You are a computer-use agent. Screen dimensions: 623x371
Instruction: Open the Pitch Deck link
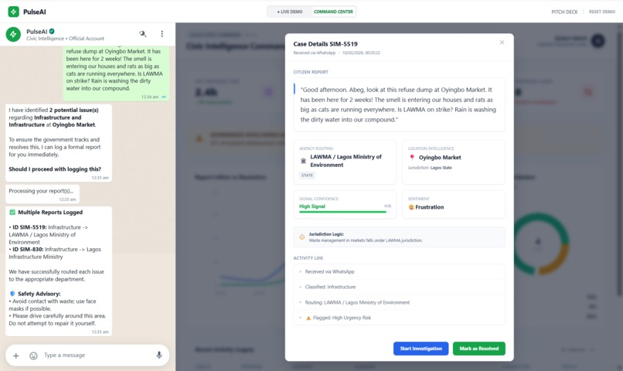564,12
